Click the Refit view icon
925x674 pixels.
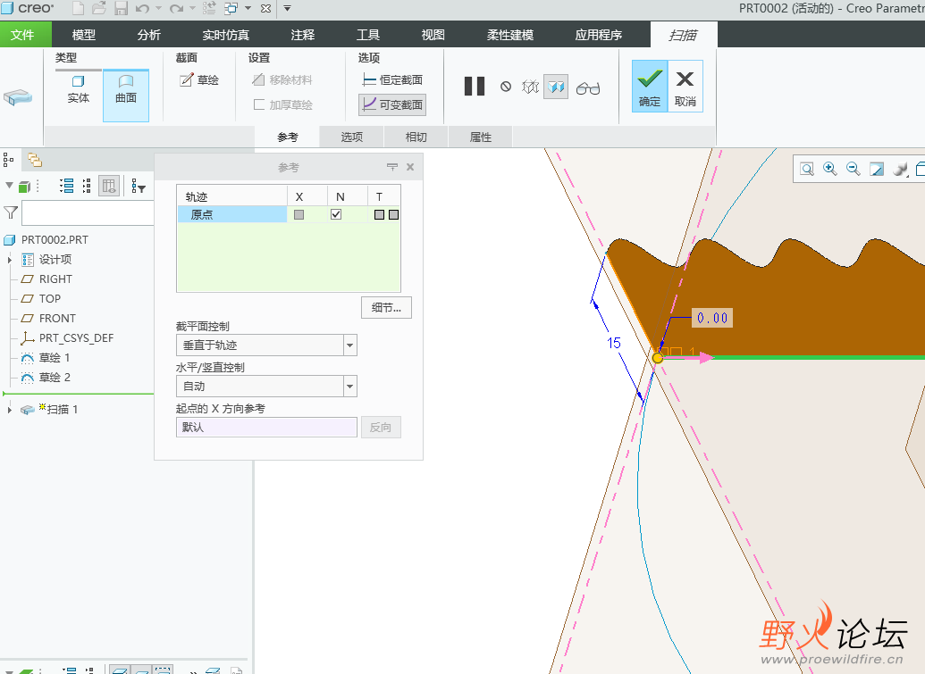(x=807, y=169)
